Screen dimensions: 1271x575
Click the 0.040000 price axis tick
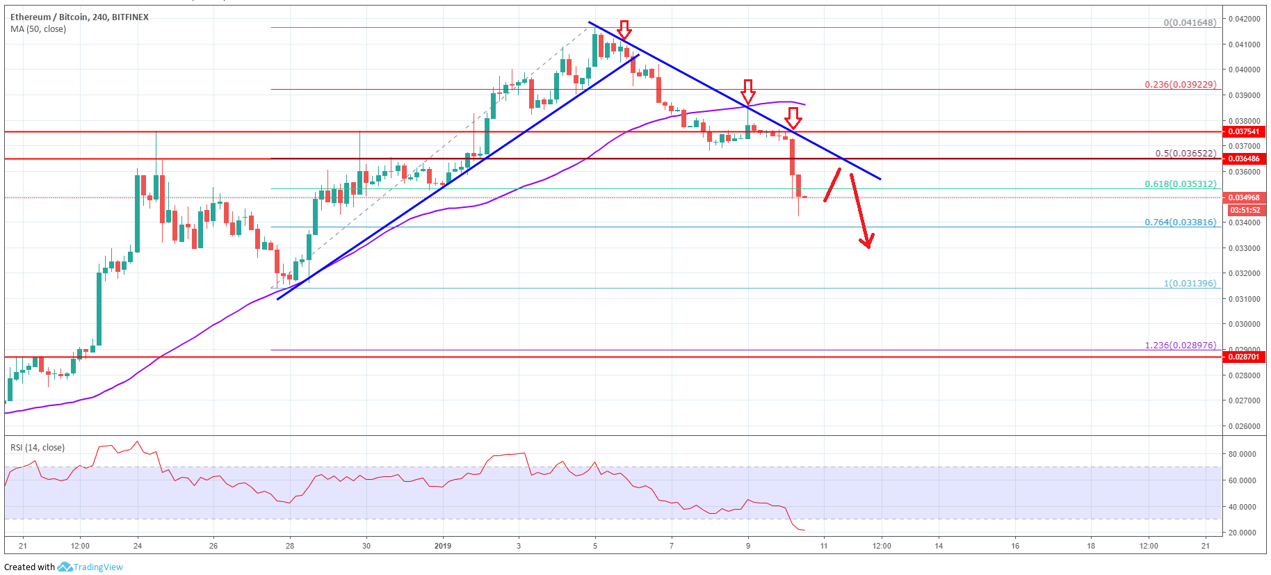(x=1245, y=70)
